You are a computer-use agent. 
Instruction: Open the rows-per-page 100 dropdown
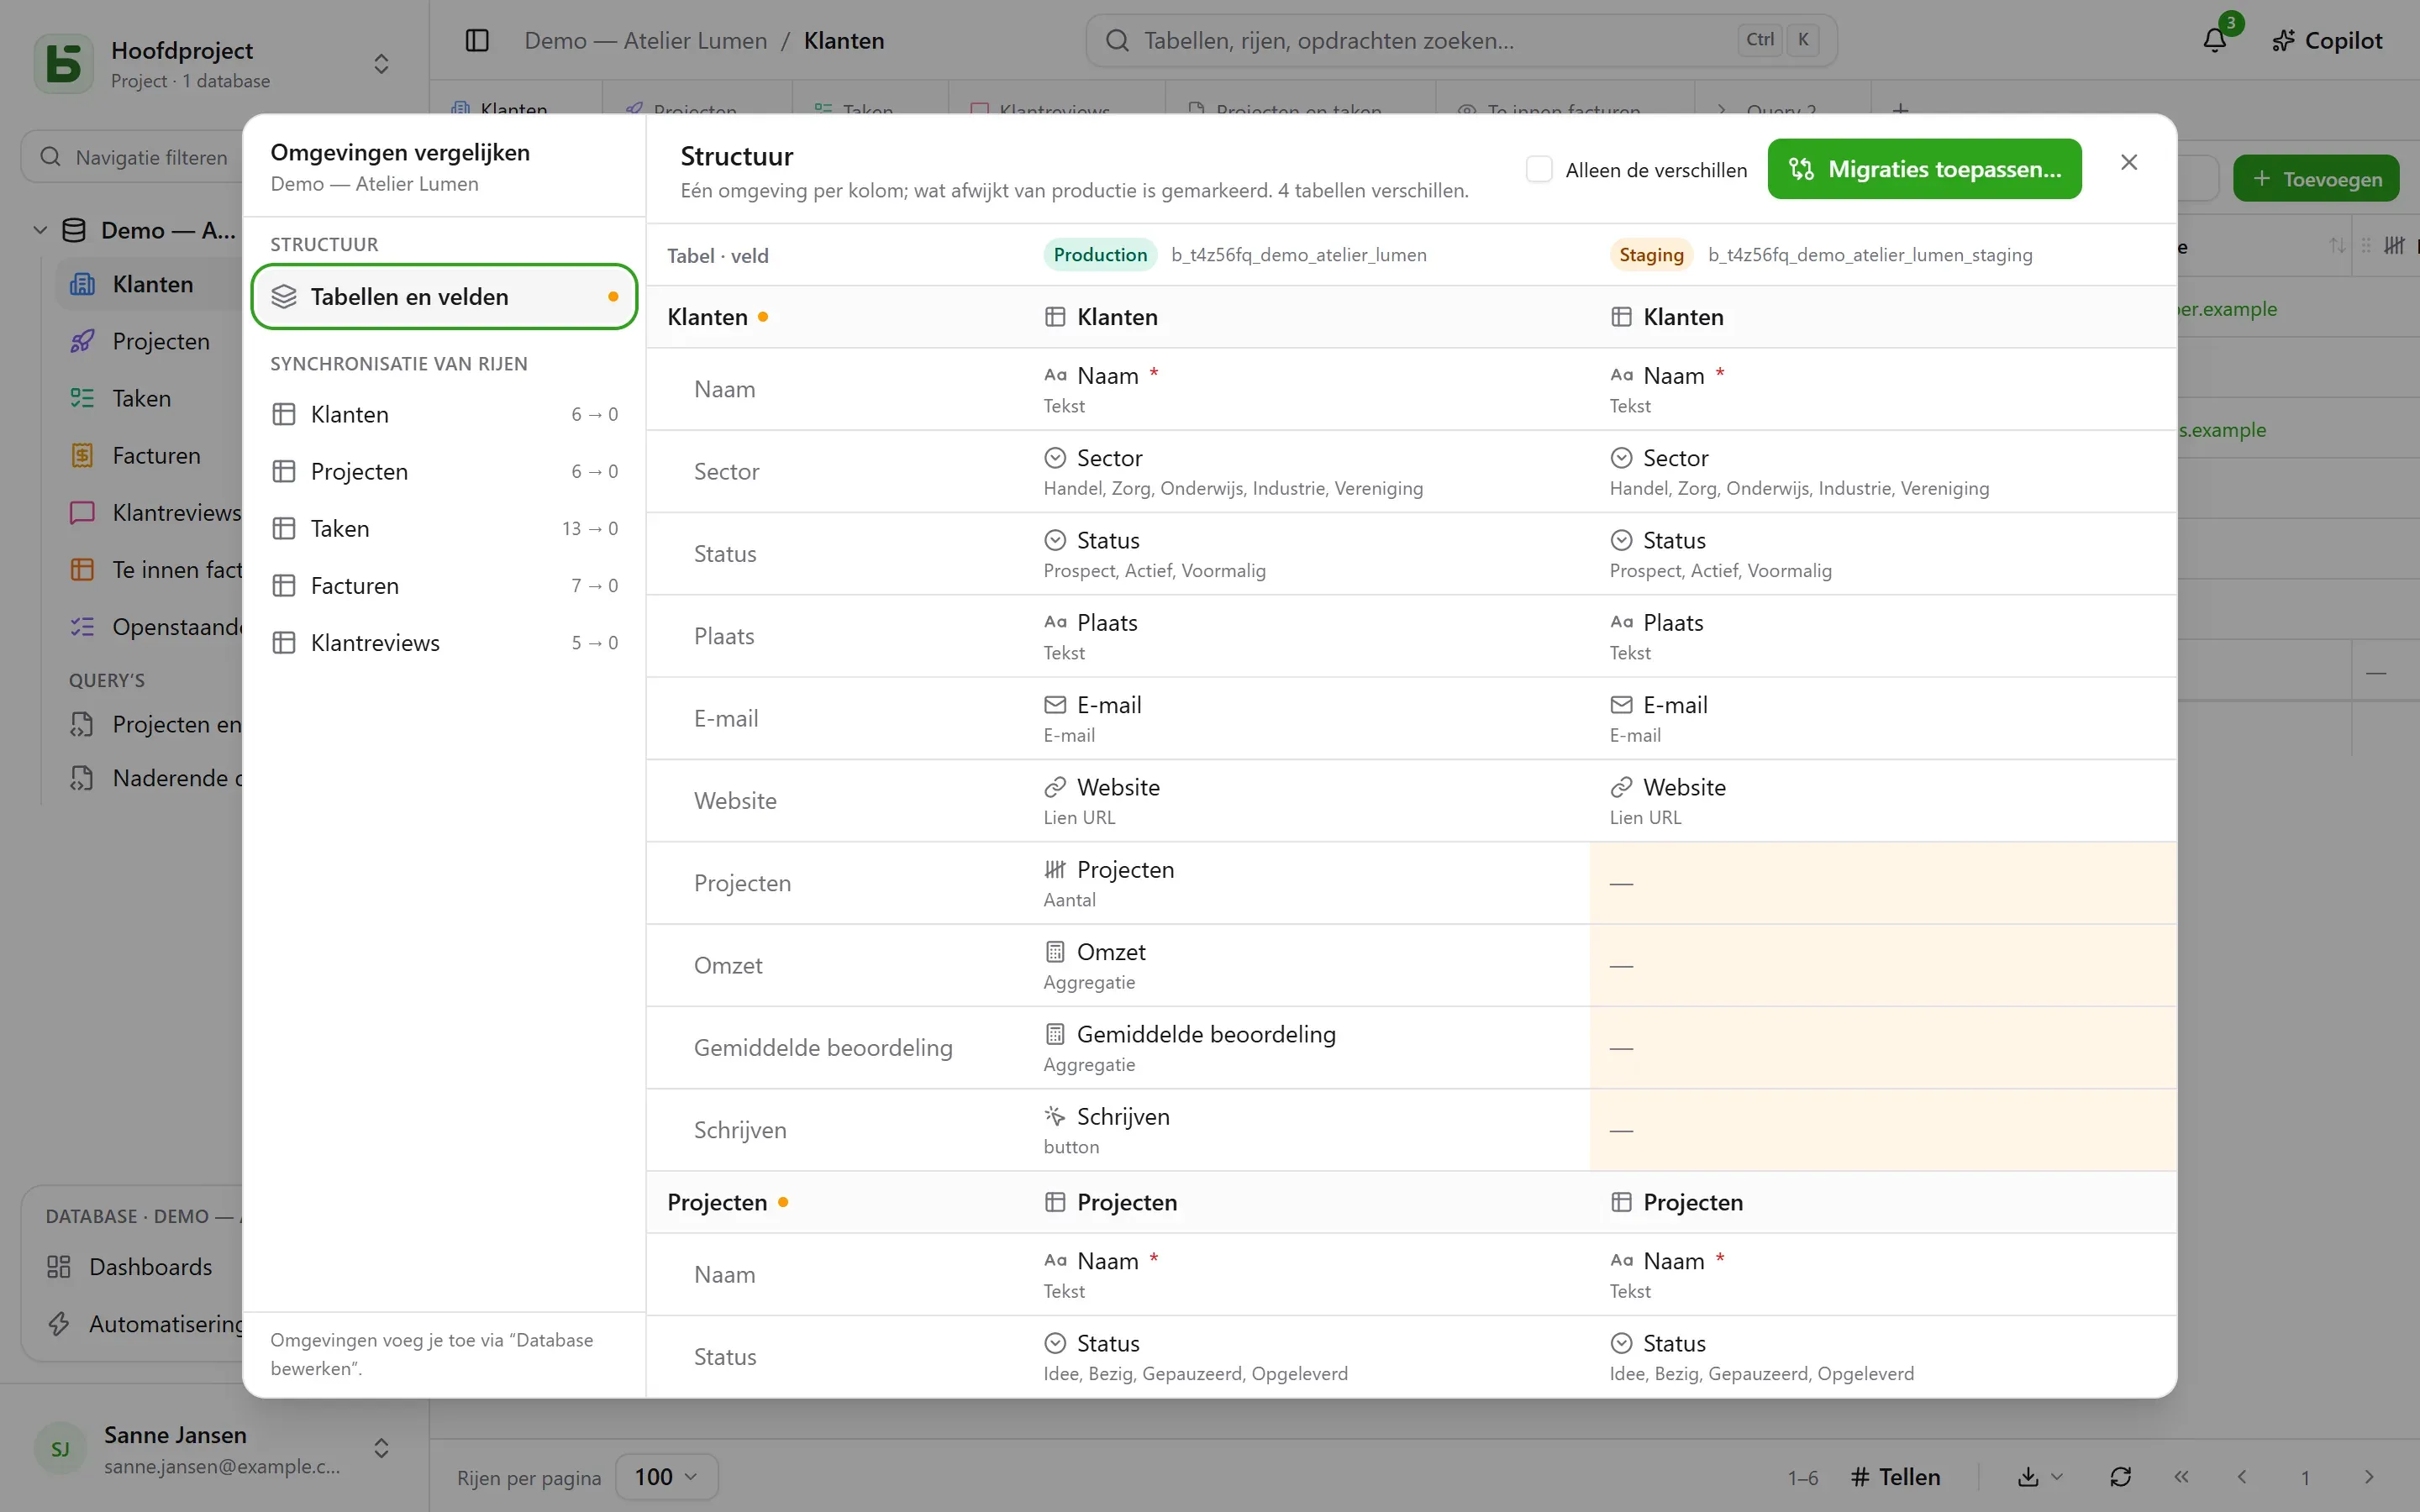click(x=666, y=1477)
